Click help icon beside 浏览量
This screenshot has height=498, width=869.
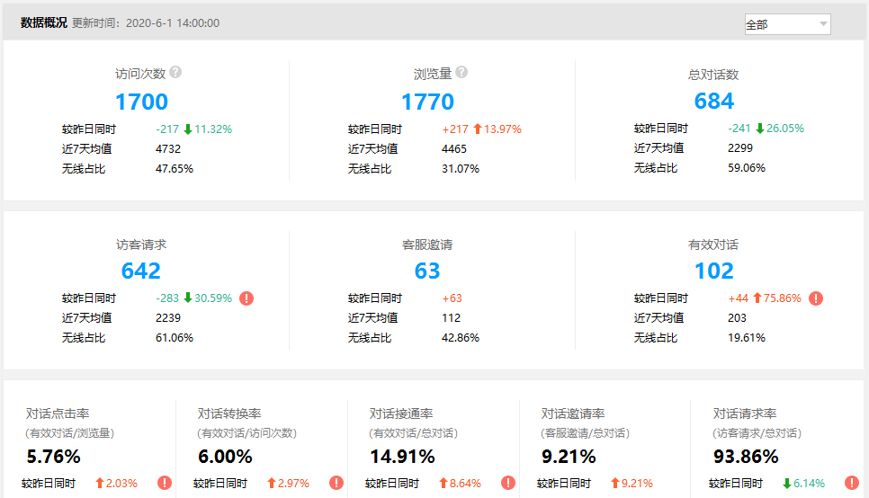(461, 73)
